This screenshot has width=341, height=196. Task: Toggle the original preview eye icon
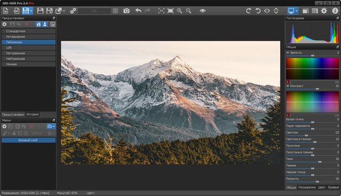coord(202,11)
